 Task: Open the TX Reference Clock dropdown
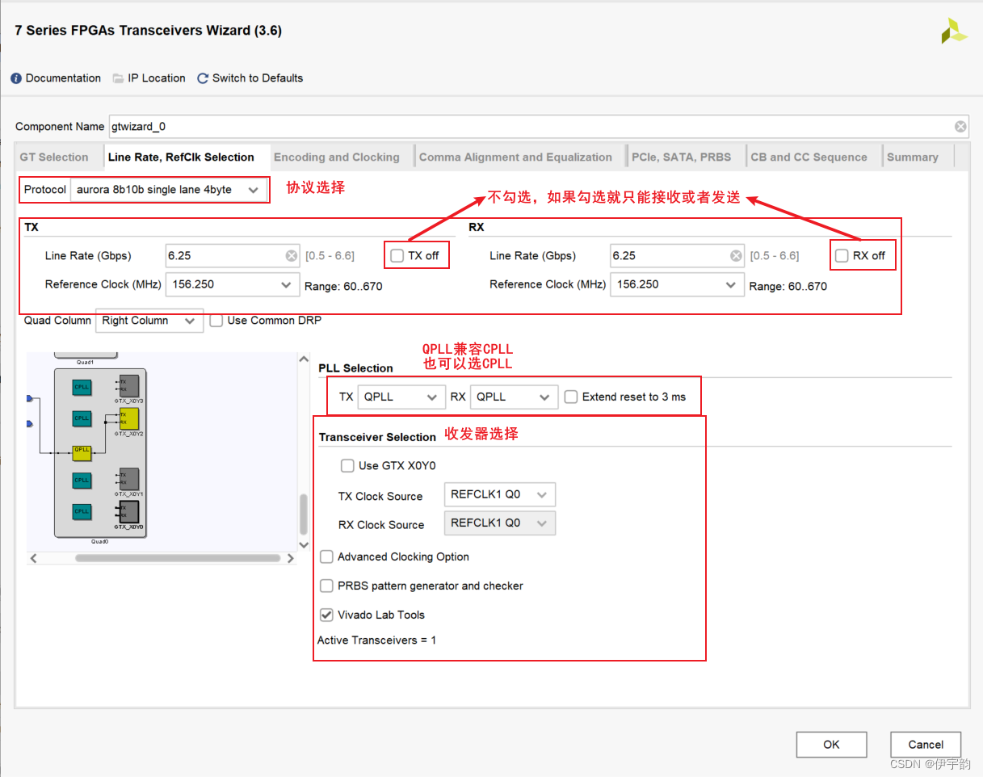pyautogui.click(x=232, y=284)
